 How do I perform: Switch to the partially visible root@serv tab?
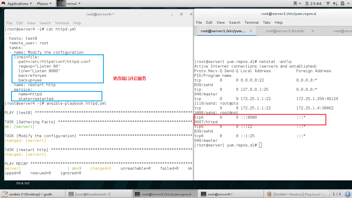click(x=342, y=31)
